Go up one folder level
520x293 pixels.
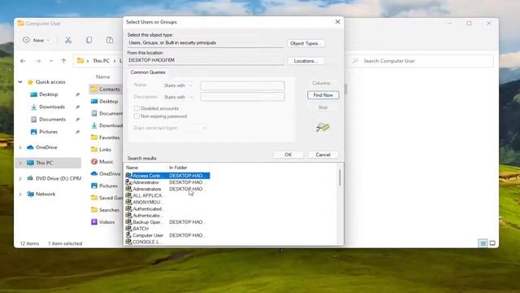click(63, 61)
